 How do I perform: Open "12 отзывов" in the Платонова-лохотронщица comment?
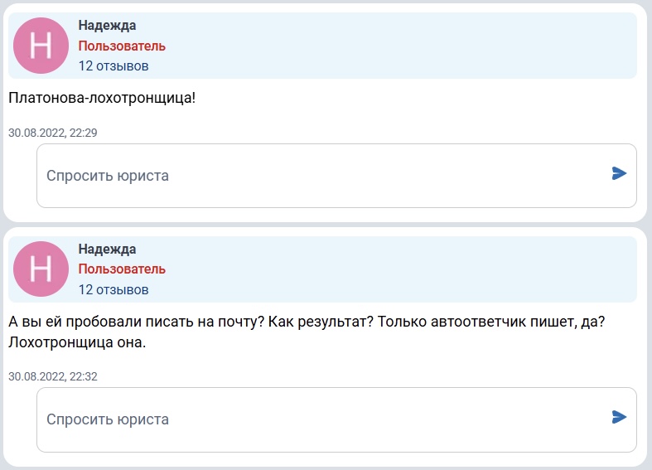point(113,66)
